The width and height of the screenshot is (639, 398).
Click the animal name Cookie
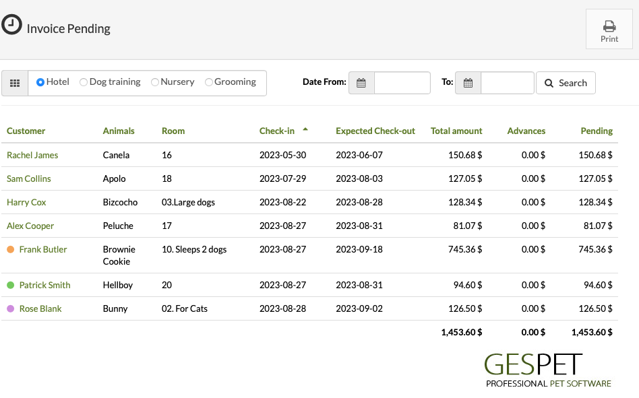116,262
